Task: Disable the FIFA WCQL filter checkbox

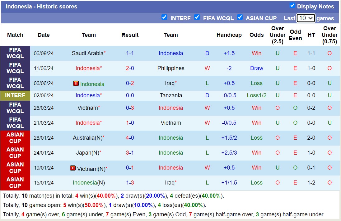Action: point(197,17)
